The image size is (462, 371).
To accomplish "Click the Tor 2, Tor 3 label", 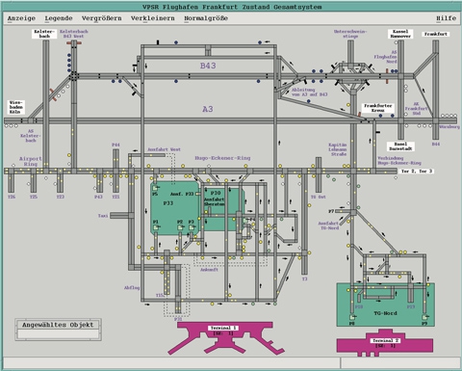I will pyautogui.click(x=417, y=172).
